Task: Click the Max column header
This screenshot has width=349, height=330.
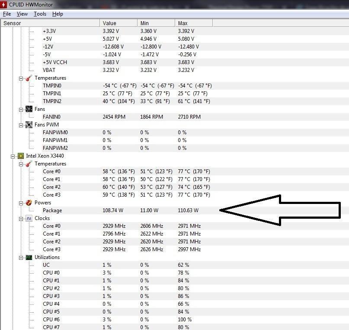Action: tap(194, 23)
